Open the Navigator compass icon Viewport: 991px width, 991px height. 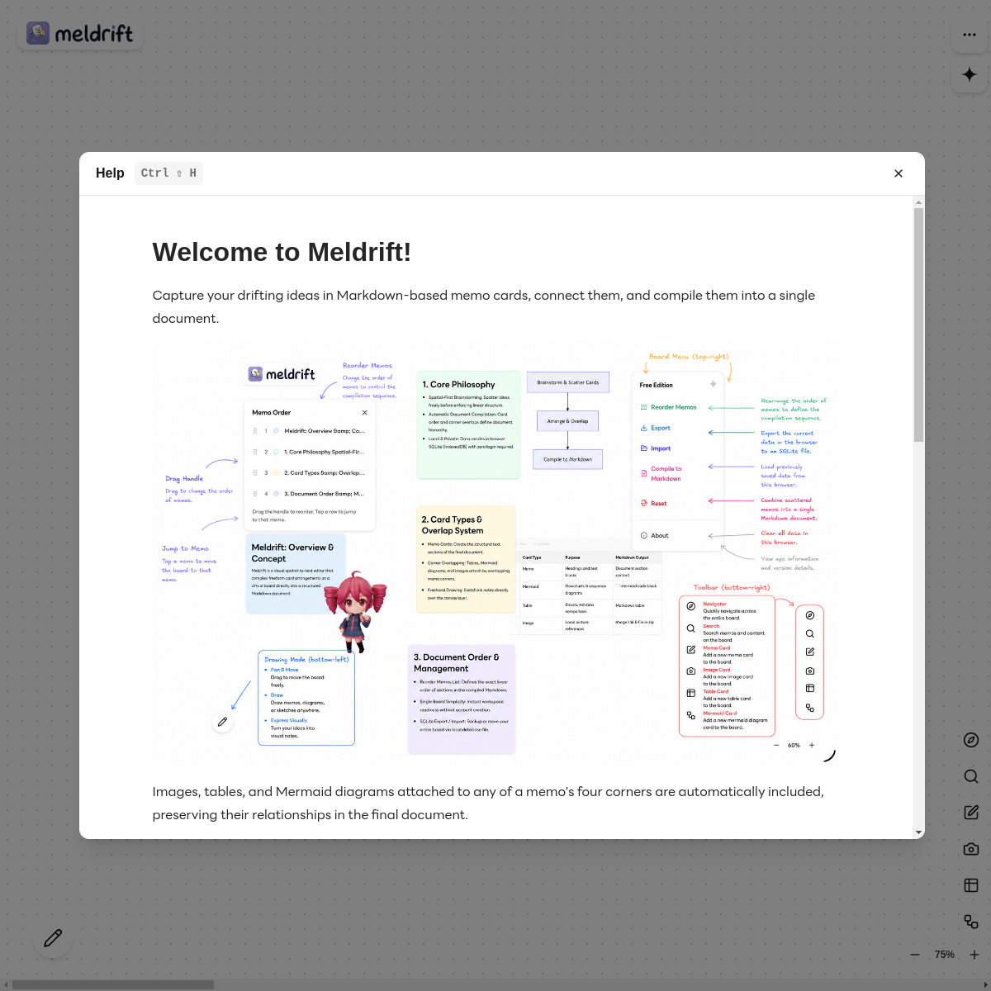tap(971, 740)
